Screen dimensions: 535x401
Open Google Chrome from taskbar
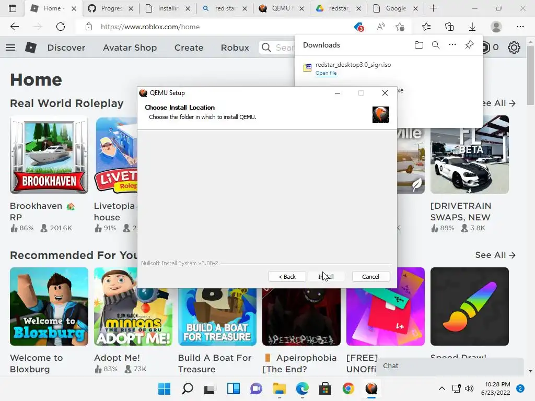[348, 388]
